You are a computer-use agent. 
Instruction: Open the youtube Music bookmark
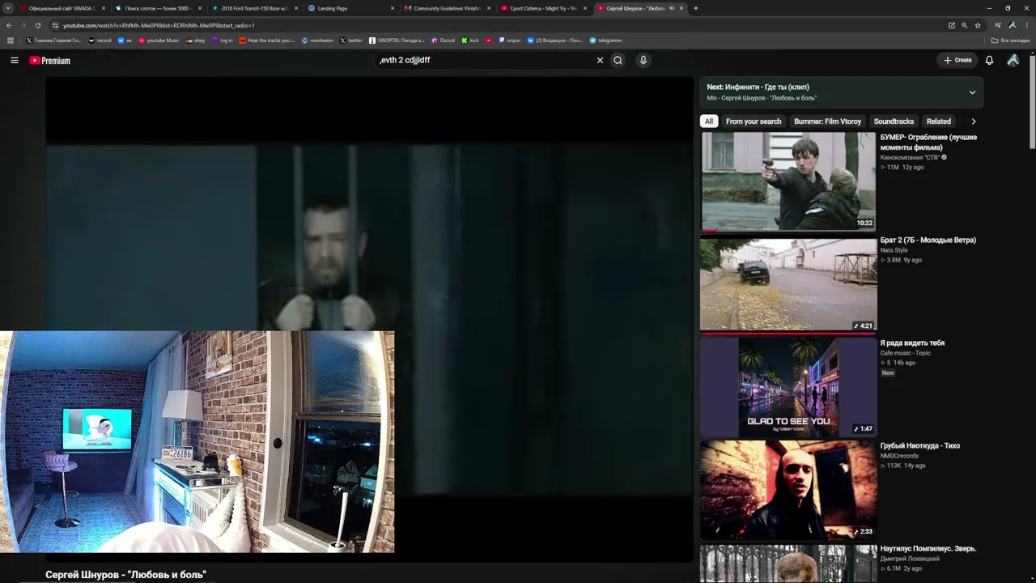(159, 40)
